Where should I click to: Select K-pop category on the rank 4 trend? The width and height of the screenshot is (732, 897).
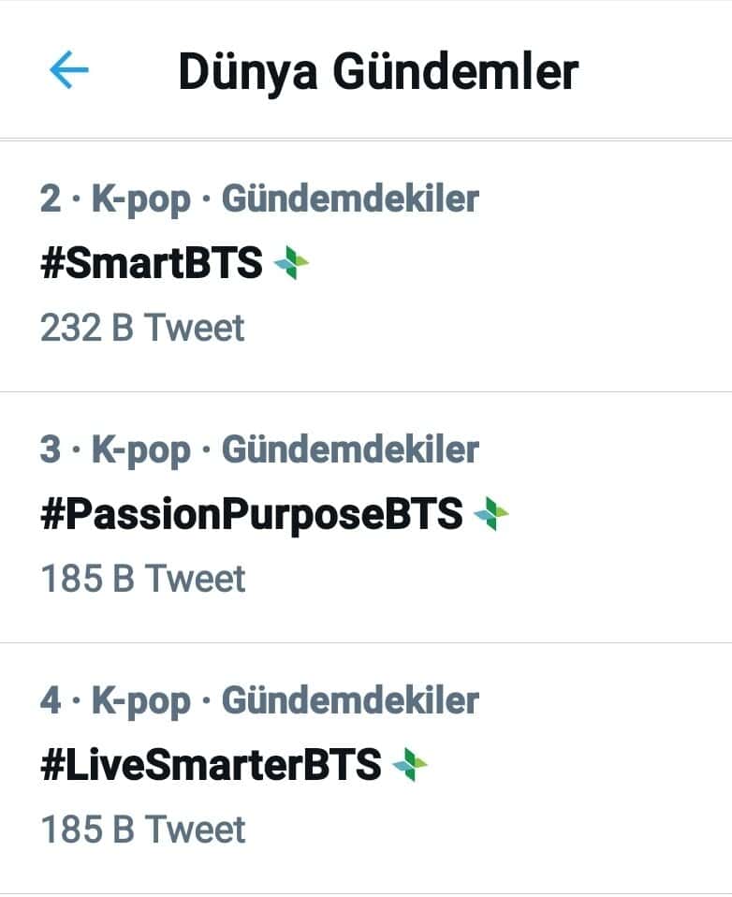[140, 700]
